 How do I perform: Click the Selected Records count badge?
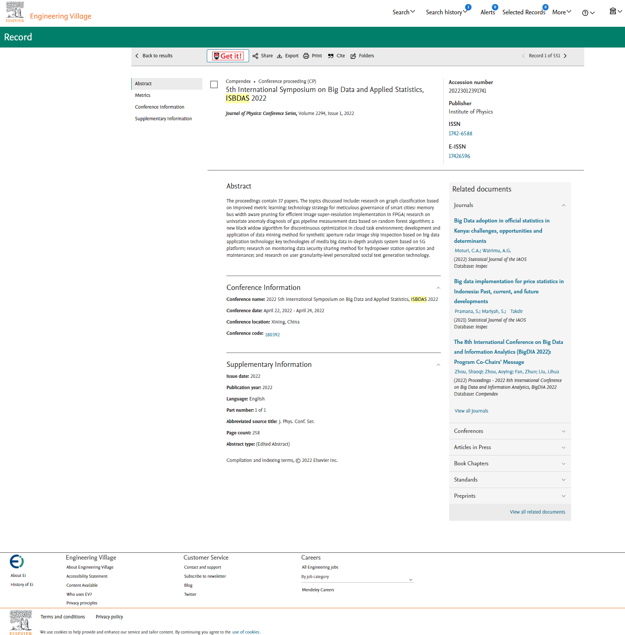tap(545, 7)
